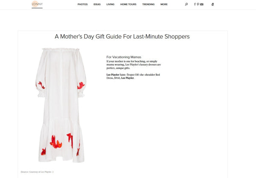Navigate to the Trending section
Screen dimensions: 256x178
pyautogui.click(x=148, y=4)
